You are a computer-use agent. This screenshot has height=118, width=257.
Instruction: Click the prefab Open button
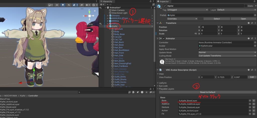(243, 19)
